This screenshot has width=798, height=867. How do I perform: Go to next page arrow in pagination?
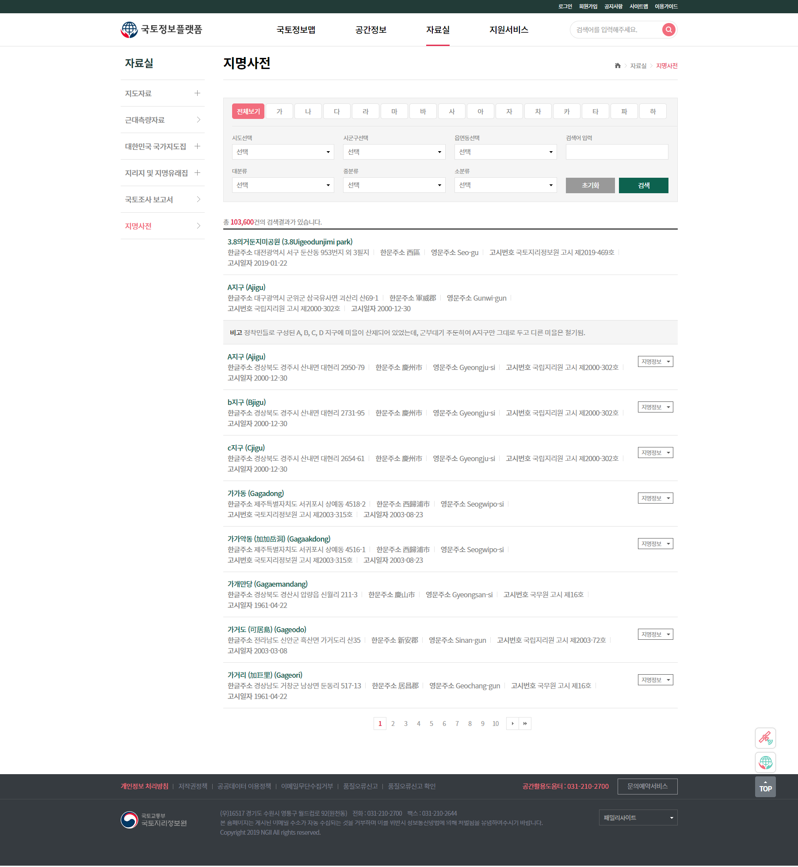(512, 723)
